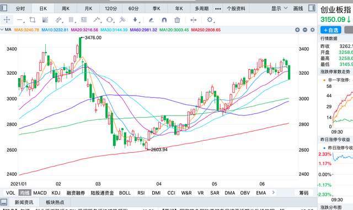This screenshot has height=210, width=353.
Task: Select the measurement ruler tool
Action: pyautogui.click(x=122, y=20)
